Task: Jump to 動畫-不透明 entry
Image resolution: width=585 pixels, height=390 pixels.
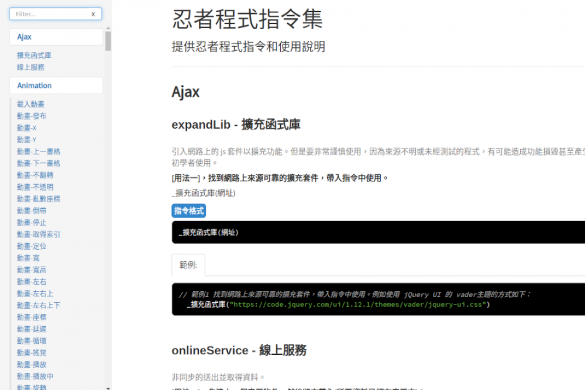Action: pos(35,187)
